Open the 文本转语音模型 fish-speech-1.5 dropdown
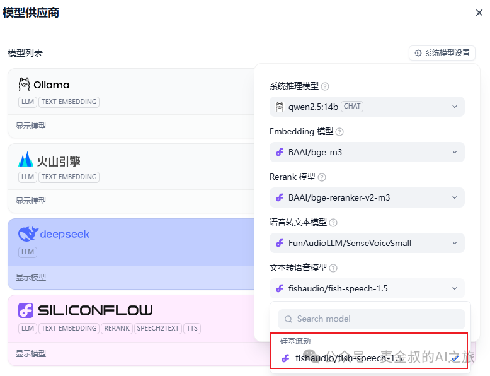This screenshot has width=490, height=376. [367, 288]
